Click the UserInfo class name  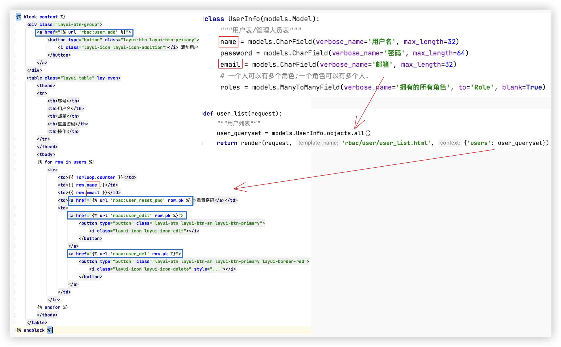[244, 19]
